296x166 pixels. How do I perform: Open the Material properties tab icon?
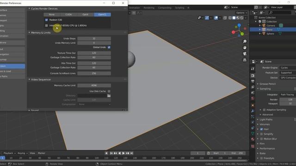pyautogui.click(x=253, y=139)
